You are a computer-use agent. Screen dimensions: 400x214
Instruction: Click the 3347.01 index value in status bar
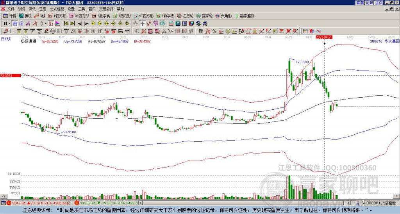click(x=19, y=203)
